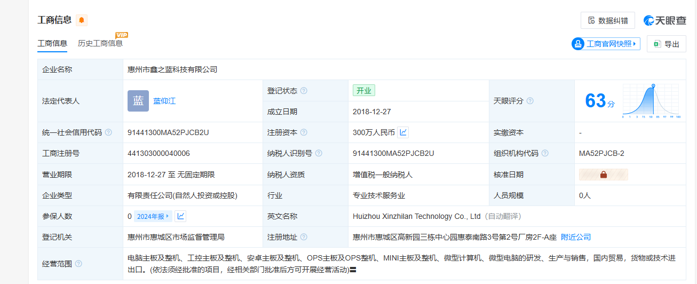This screenshot has height=284, width=697.
Task: Click the registered capital trend chart icon
Action: tap(403, 132)
